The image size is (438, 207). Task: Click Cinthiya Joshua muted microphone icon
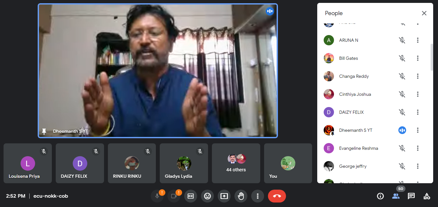[402, 94]
